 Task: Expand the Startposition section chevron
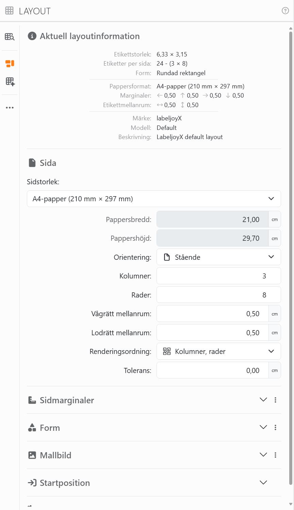[x=263, y=482]
